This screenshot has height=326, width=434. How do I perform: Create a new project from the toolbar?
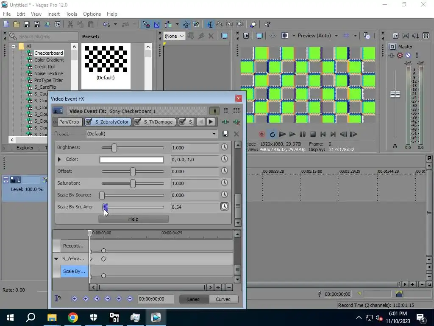(6, 24)
